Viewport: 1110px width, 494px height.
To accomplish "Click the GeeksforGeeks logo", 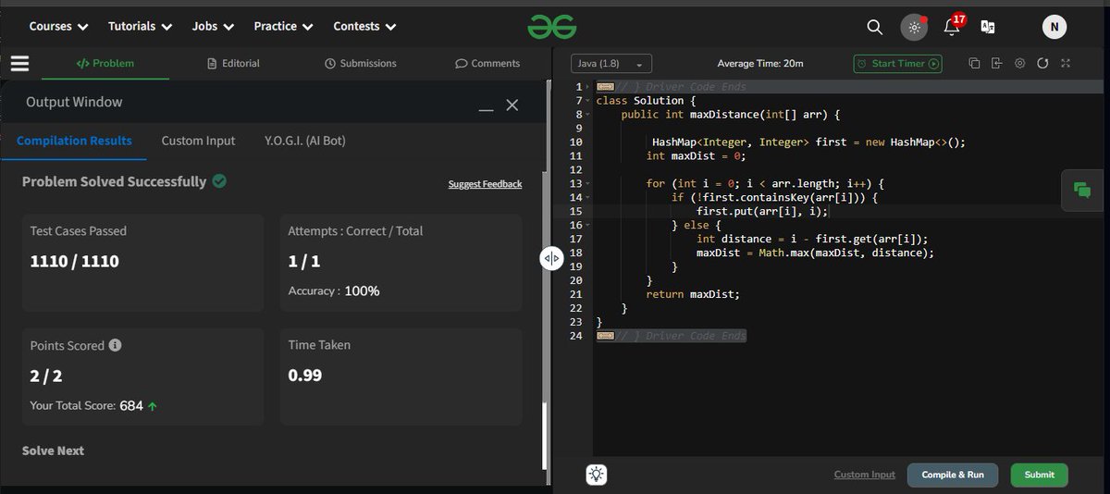I will [552, 27].
